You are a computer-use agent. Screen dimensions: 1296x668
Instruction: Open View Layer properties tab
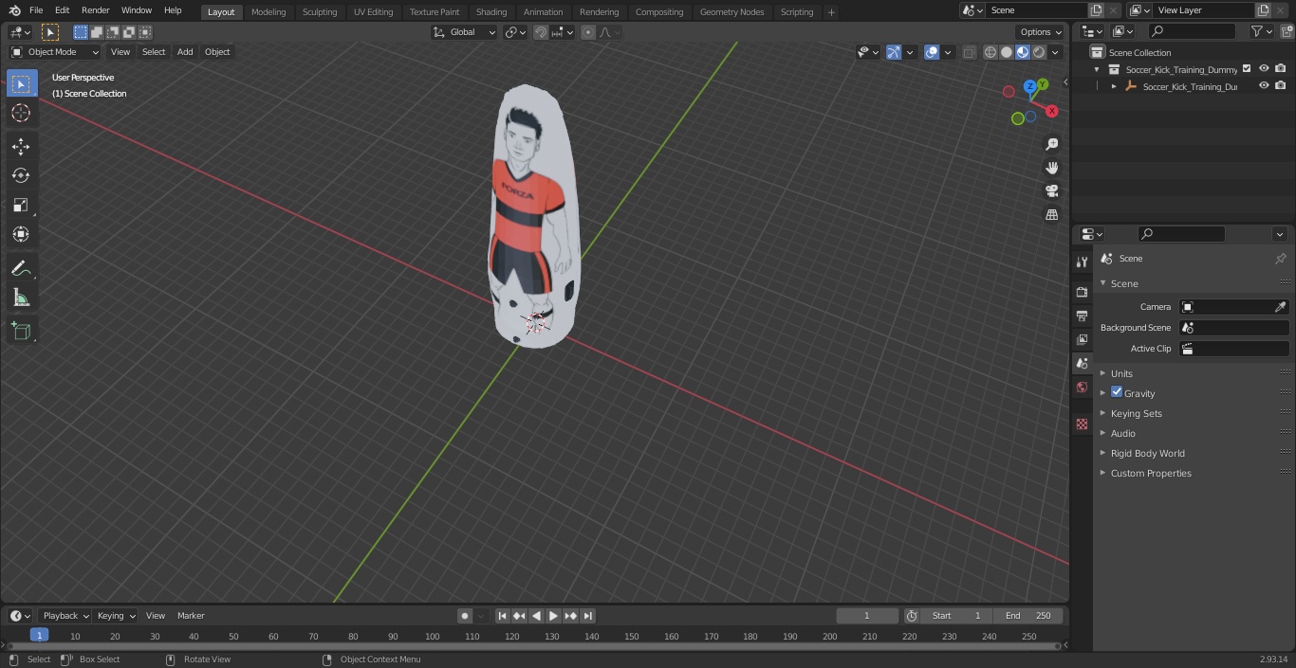1082,339
